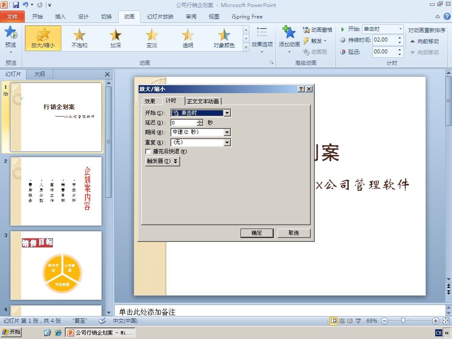Switch to Slide Sorter view icon
This screenshot has width=452, height=339.
(x=342, y=321)
